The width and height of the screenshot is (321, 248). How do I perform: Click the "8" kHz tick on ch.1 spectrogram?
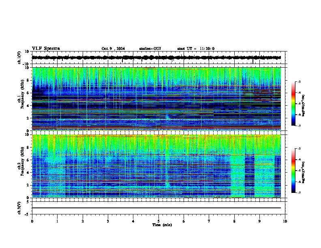(x=28, y=80)
